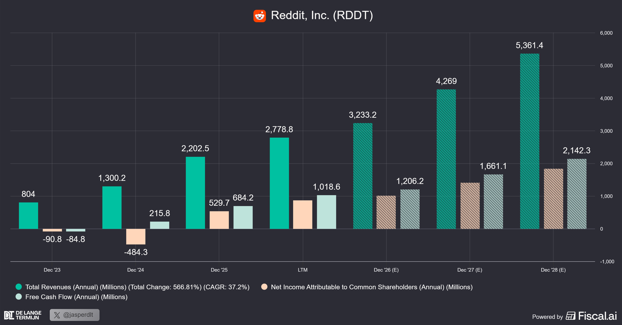
Task: Click the Dec '23 x-axis label
Action: (52, 270)
